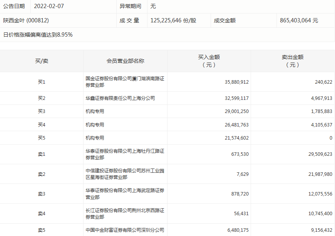Click the 买入金额 (元) column header
The width and height of the screenshot is (335, 236).
tap(209, 61)
